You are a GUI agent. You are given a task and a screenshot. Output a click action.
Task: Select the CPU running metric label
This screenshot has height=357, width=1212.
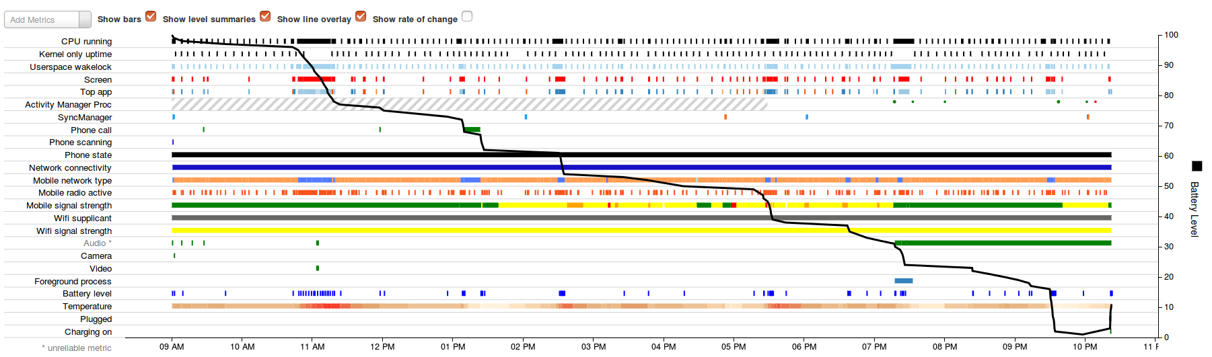pyautogui.click(x=86, y=42)
